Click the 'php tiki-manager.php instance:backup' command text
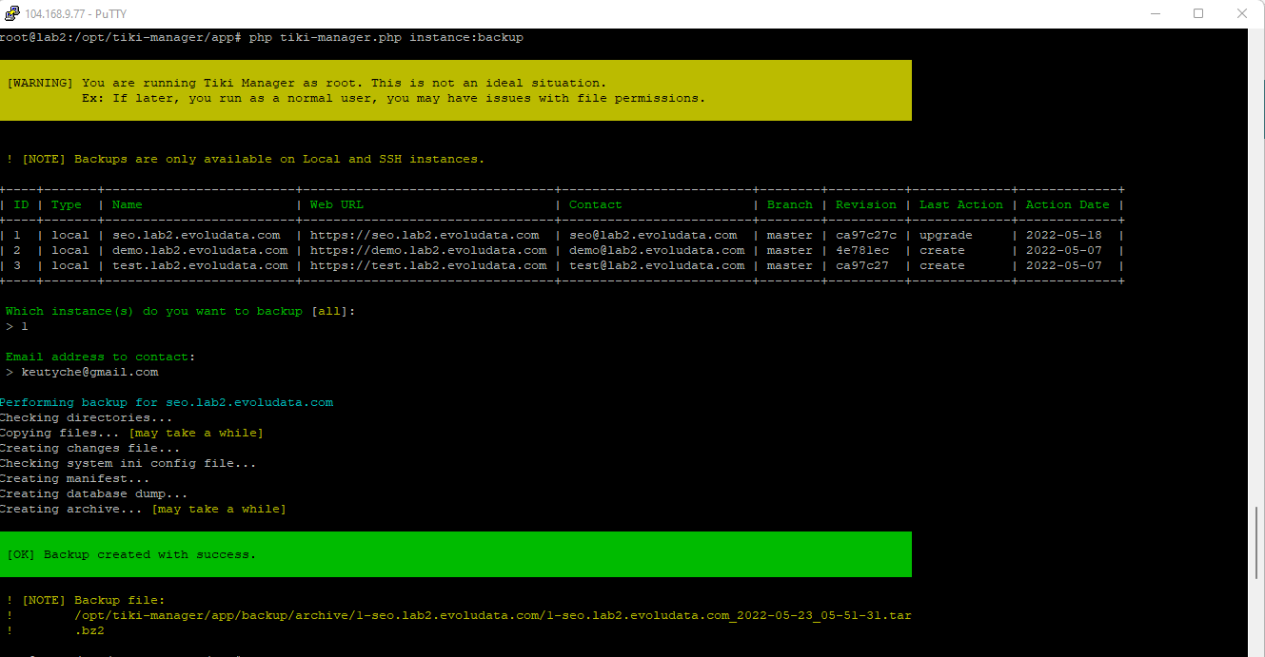Image resolution: width=1265 pixels, height=657 pixels. pos(386,37)
